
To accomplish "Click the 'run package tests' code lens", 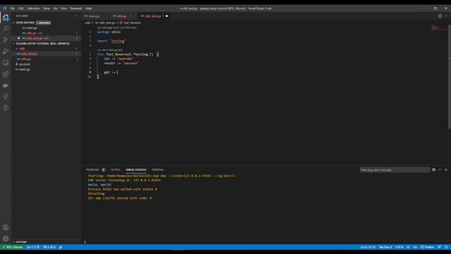I will pyautogui.click(x=108, y=28).
